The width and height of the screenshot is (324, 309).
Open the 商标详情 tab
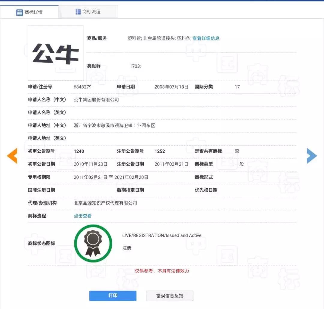[29, 12]
